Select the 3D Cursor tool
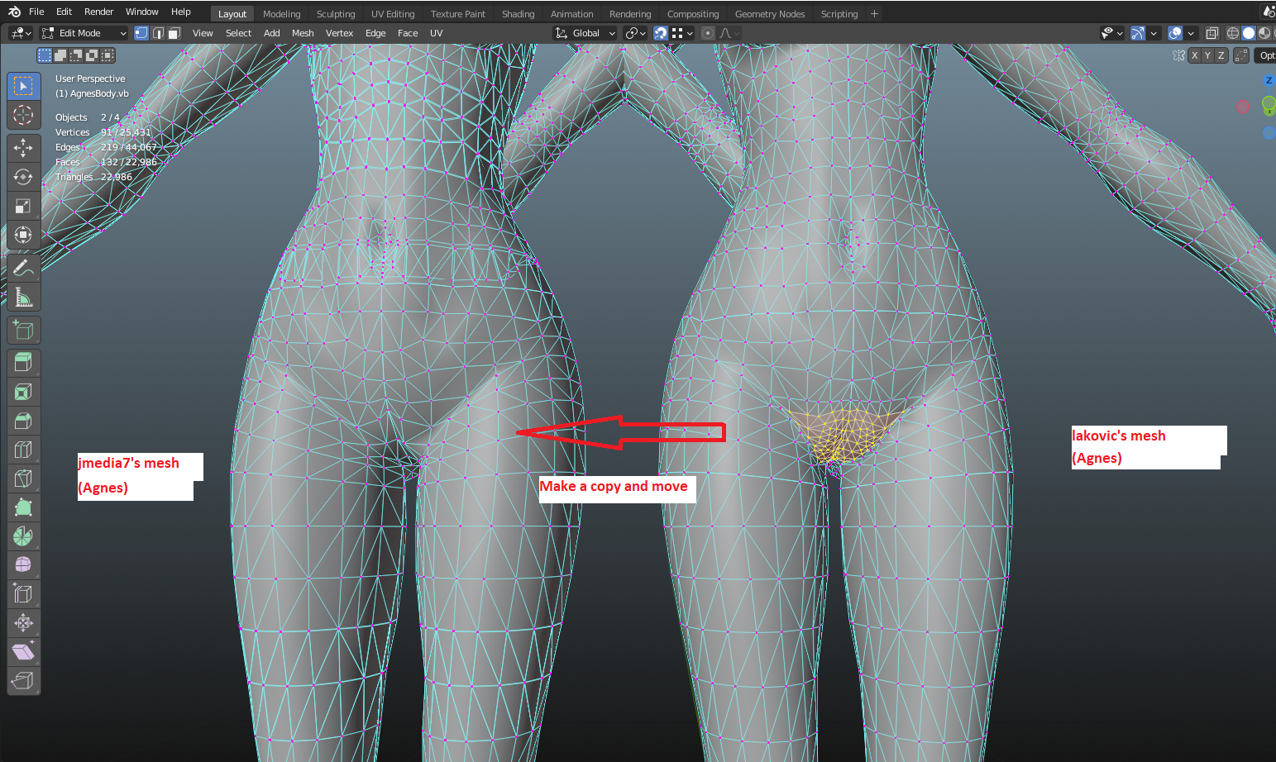Image resolution: width=1276 pixels, height=762 pixels. click(23, 115)
